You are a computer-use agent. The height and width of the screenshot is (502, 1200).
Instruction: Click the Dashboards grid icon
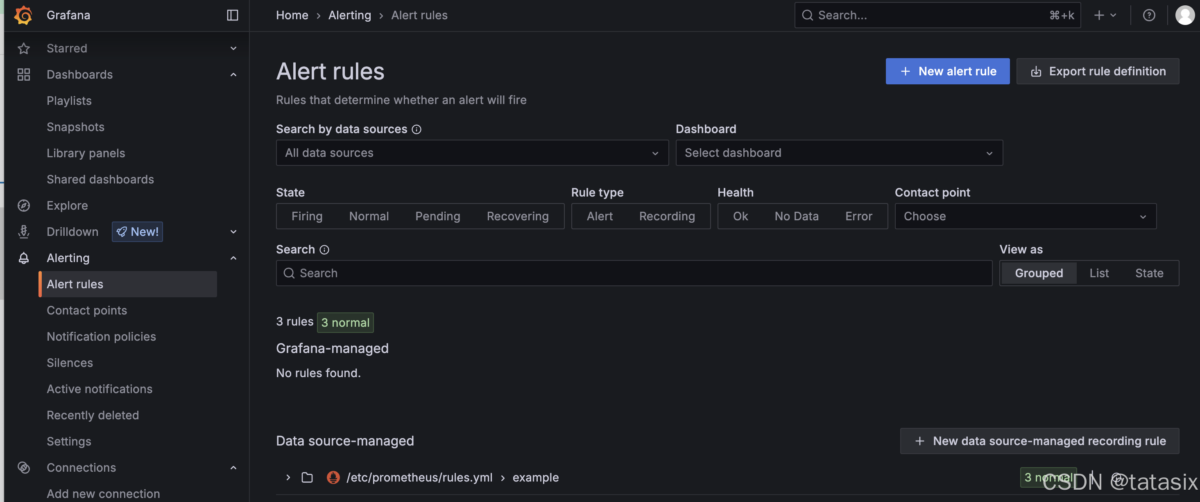23,75
